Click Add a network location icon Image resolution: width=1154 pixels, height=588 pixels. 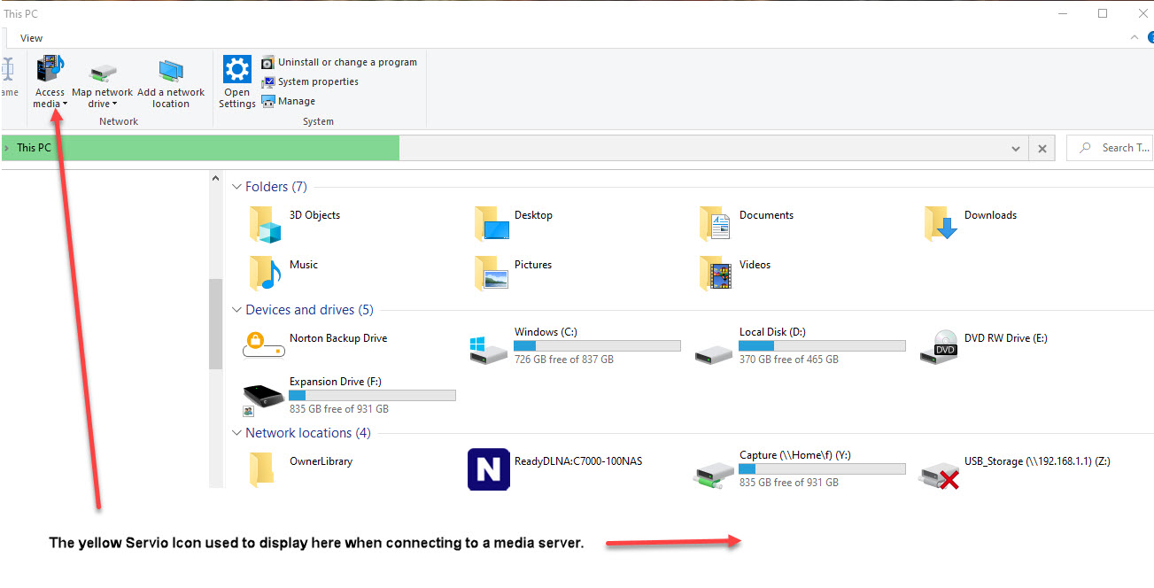(171, 72)
